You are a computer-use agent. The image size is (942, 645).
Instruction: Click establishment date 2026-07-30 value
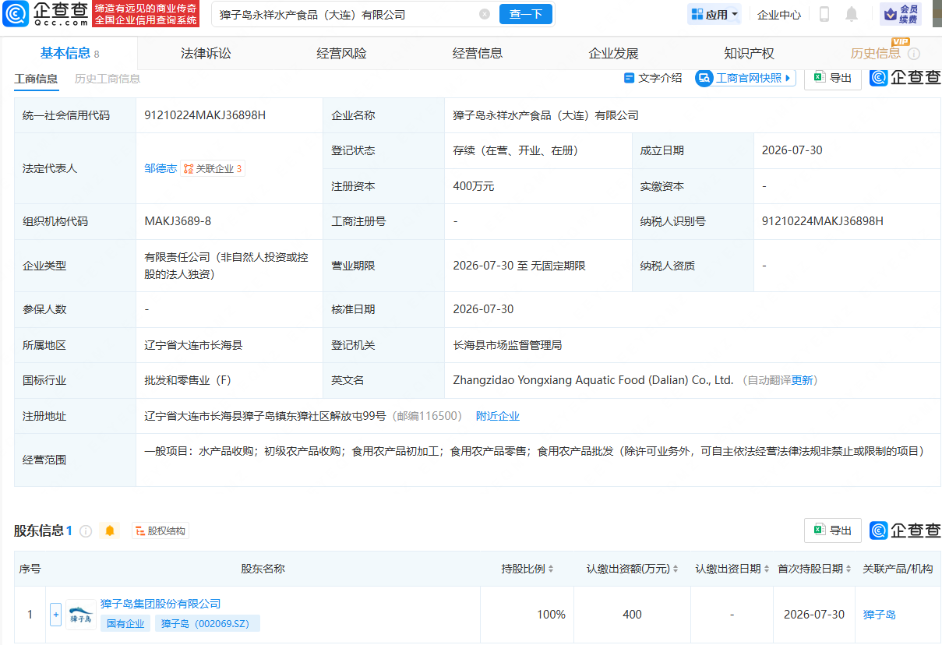[792, 150]
